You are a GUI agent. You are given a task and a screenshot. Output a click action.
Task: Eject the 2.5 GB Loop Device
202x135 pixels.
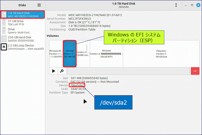tap(4, 47)
